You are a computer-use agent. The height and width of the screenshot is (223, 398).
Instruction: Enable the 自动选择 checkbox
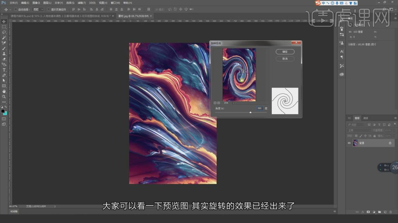pos(16,9)
